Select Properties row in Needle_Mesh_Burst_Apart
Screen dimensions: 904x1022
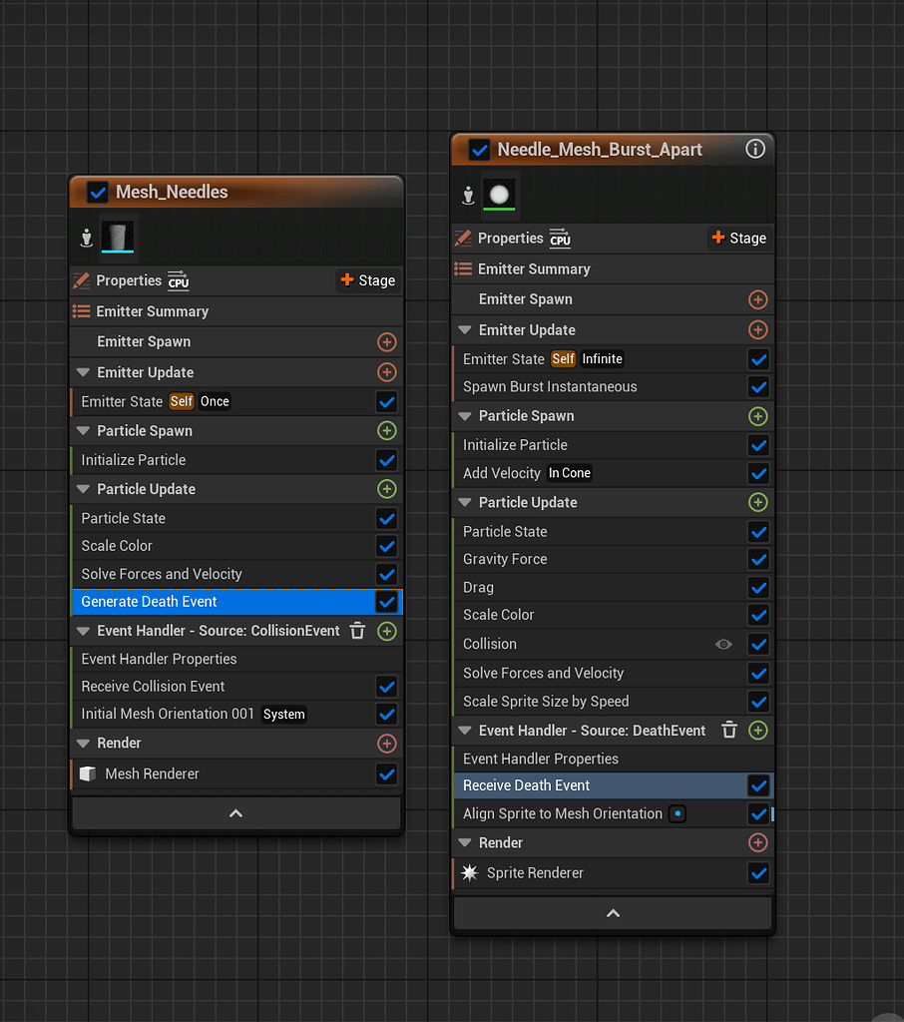510,239
